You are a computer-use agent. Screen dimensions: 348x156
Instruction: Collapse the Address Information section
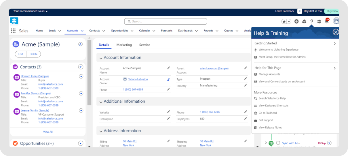(x=101, y=131)
